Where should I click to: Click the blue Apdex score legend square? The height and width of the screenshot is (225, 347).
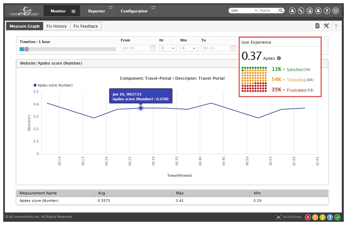pyautogui.click(x=35, y=85)
